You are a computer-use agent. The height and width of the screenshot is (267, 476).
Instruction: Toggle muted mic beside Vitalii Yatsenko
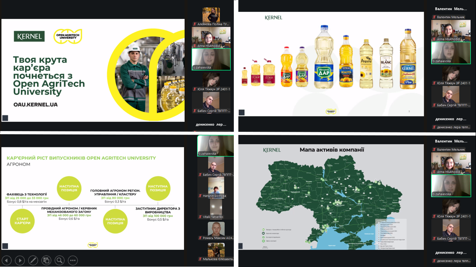[200, 217]
